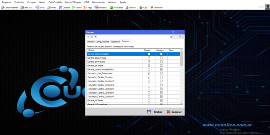Viewport: 270px width, 135px height.
Task: Open the Compras menu
Action: (x=32, y=2)
